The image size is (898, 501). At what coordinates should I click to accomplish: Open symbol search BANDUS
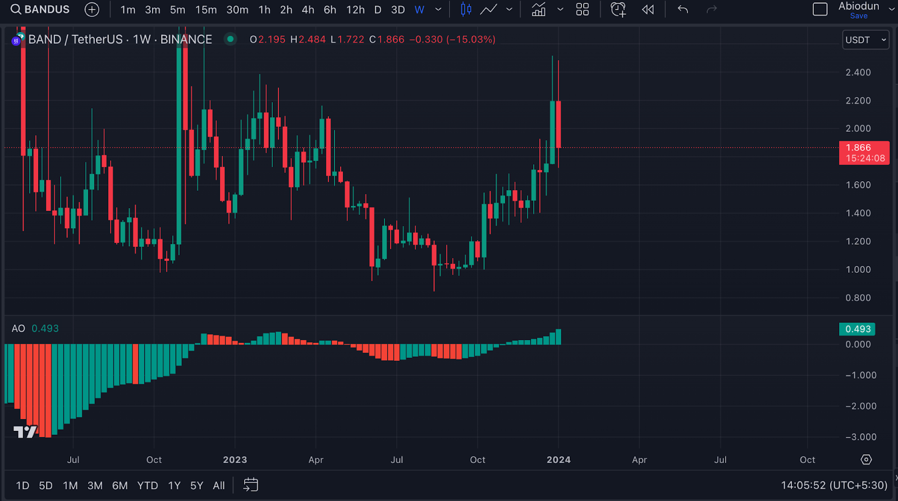[x=40, y=10]
